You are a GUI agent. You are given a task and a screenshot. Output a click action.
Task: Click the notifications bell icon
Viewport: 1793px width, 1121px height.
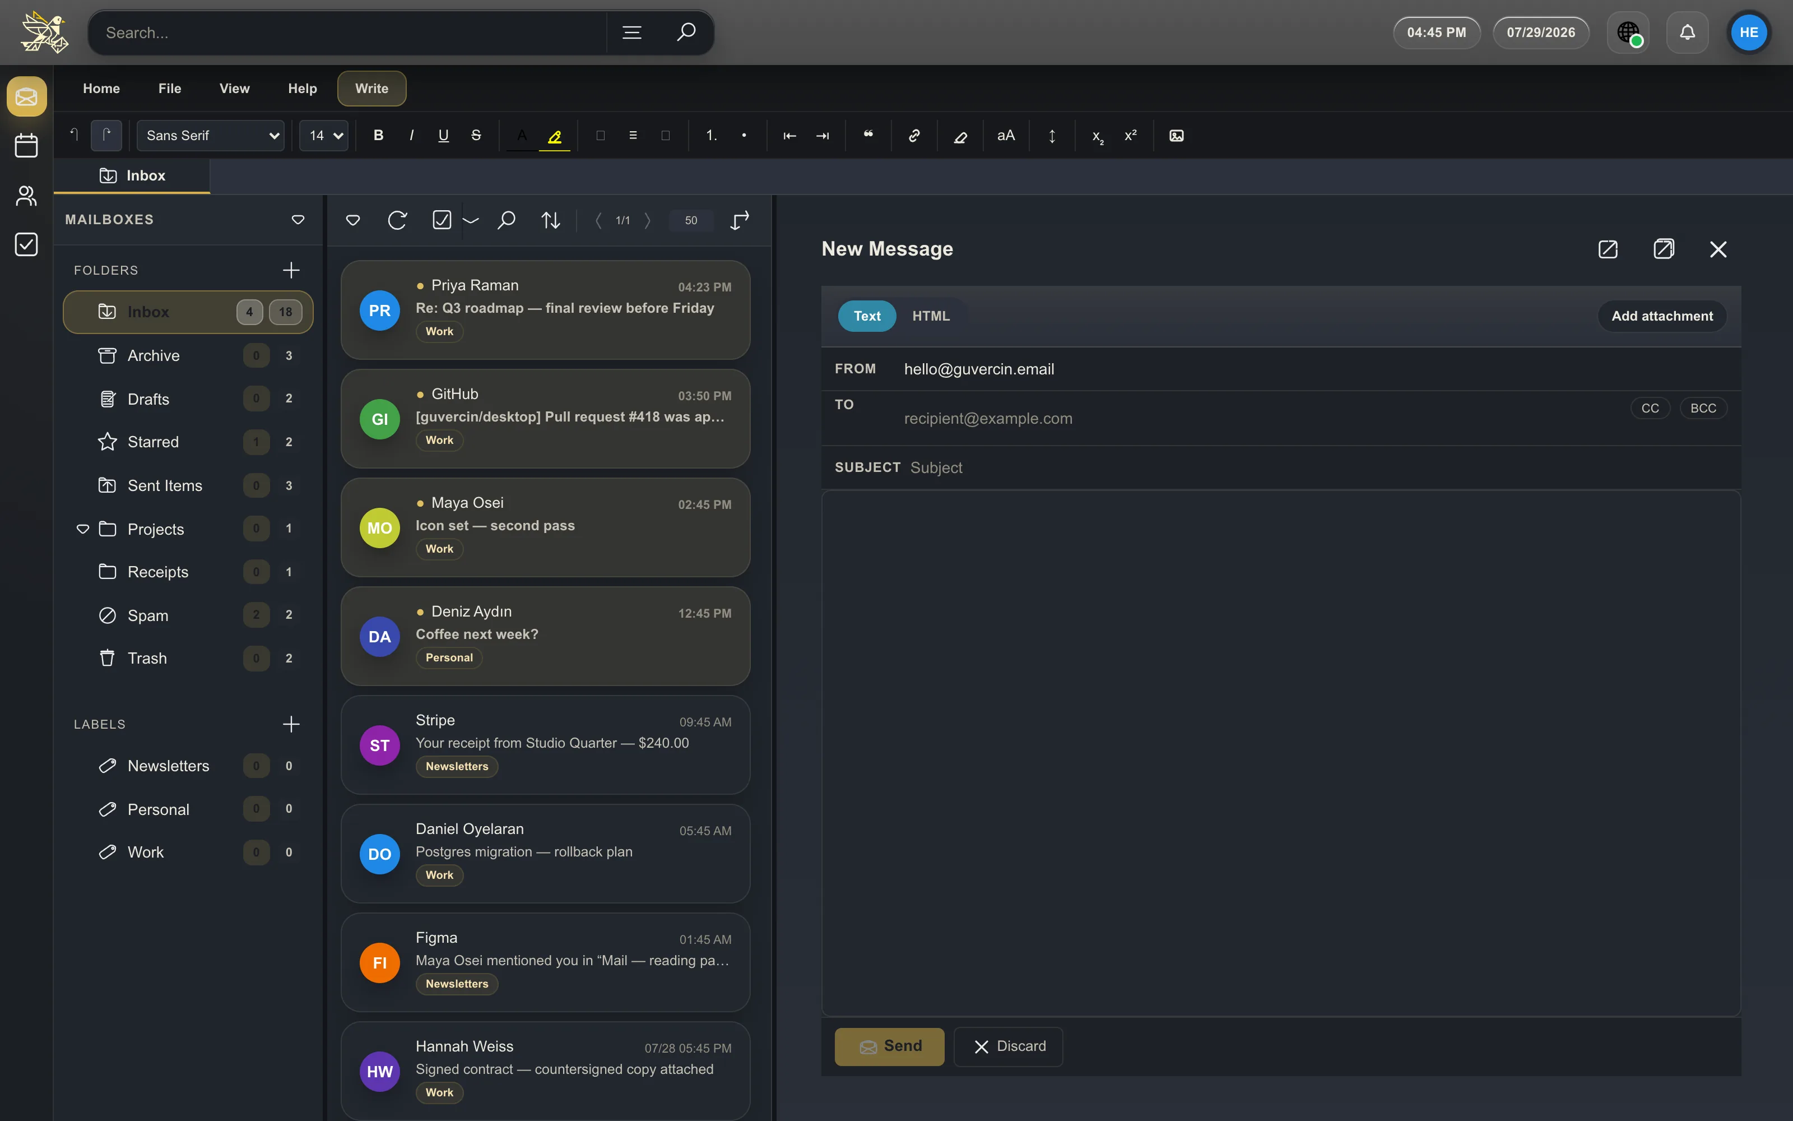coord(1687,33)
